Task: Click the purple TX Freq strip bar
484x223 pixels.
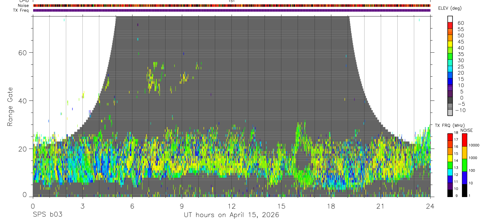Action: pyautogui.click(x=232, y=10)
